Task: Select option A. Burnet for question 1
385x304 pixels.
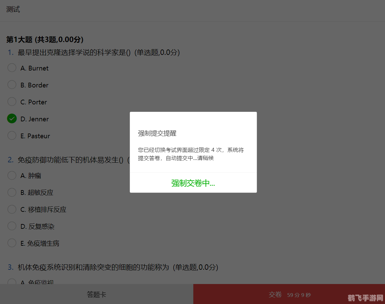Action: (12, 68)
